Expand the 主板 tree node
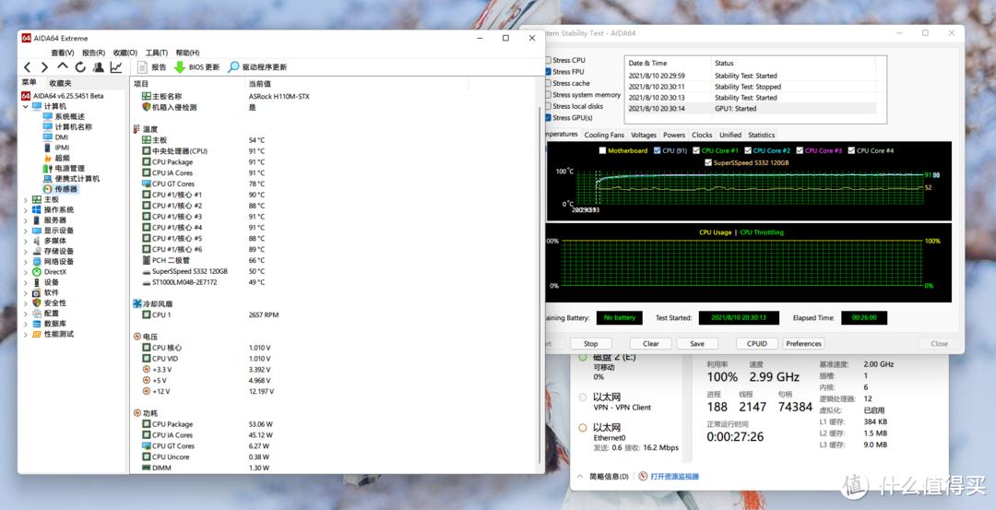The width and height of the screenshot is (996, 510). pos(26,199)
